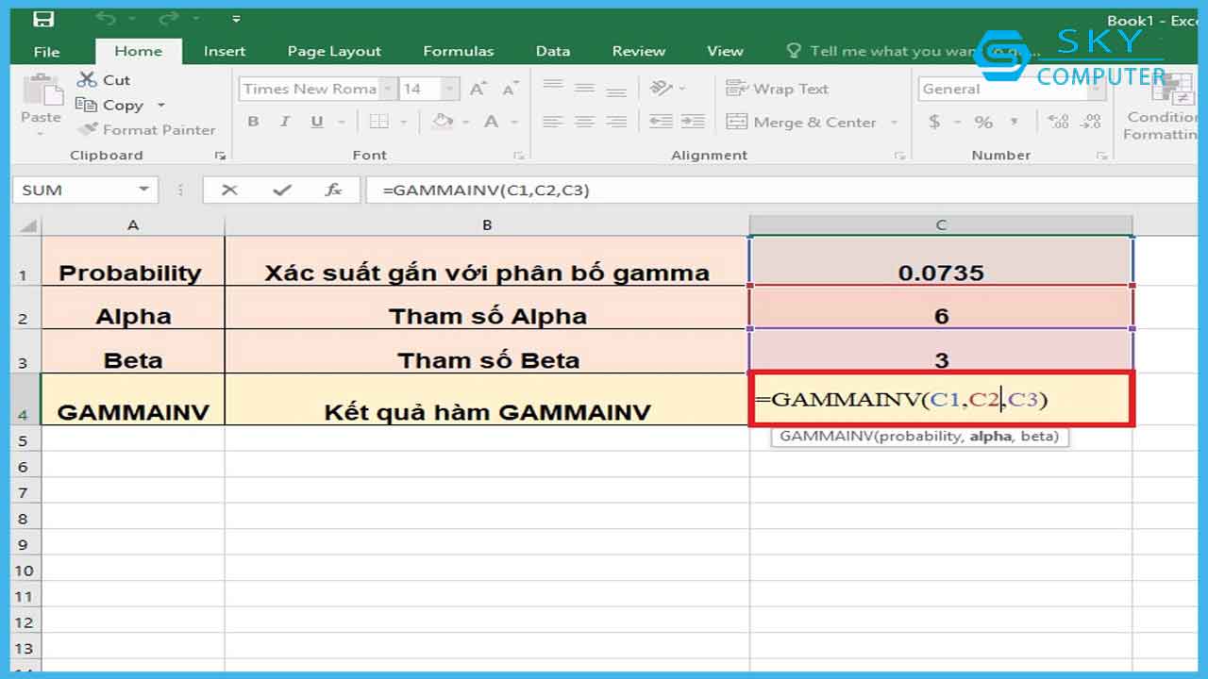Image resolution: width=1208 pixels, height=679 pixels.
Task: Increase cell indent
Action: [x=693, y=122]
